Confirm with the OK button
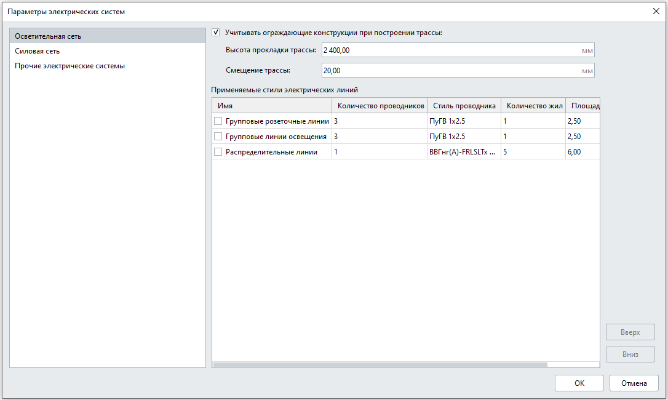 (579, 383)
